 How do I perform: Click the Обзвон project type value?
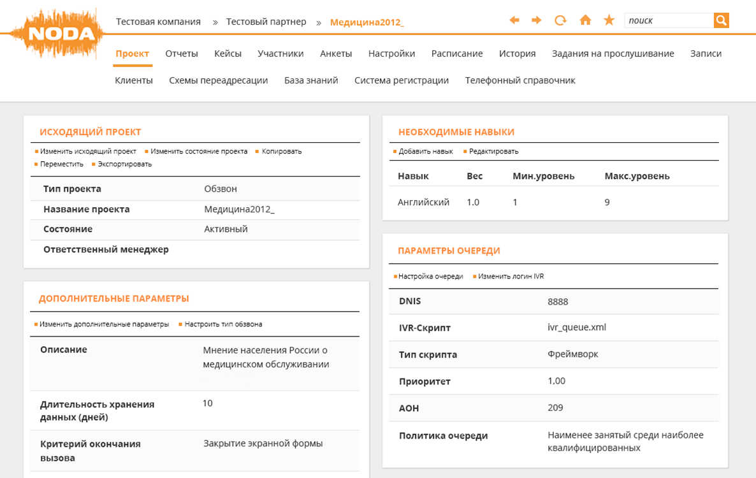point(221,189)
